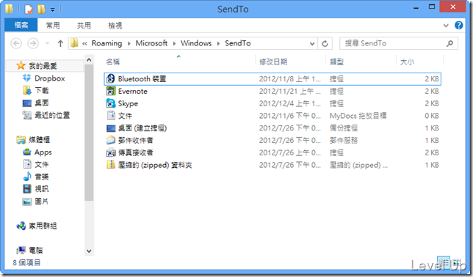Select the 傳真接收者 fax icon

[x=111, y=152]
